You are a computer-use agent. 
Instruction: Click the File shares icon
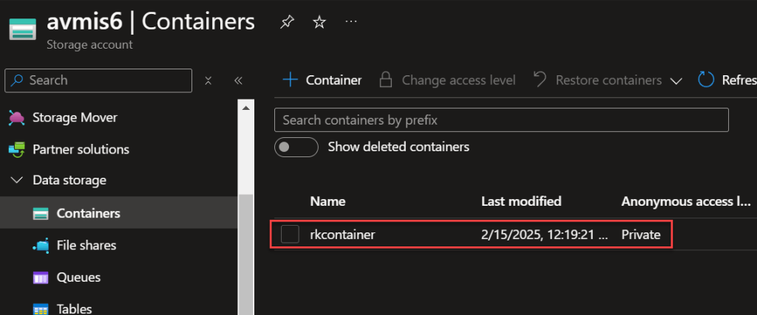point(41,246)
